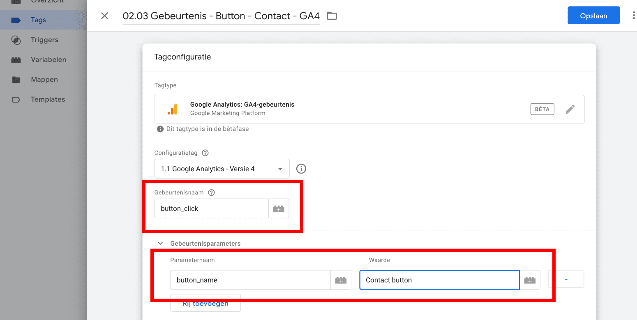This screenshot has height=320, width=637.
Task: Click the button_click event name field
Action: (x=212, y=208)
